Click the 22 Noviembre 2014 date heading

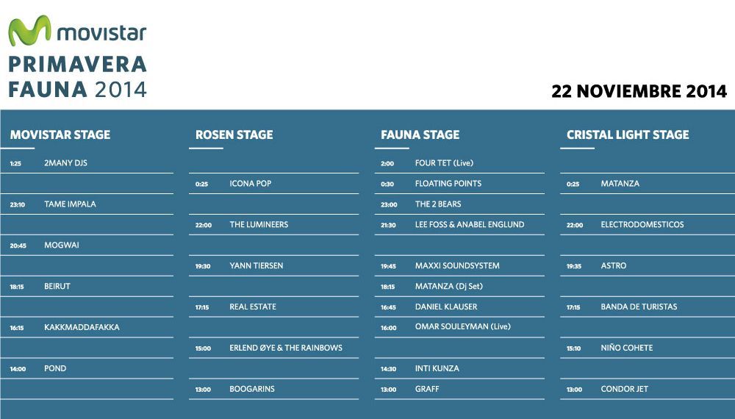click(639, 92)
